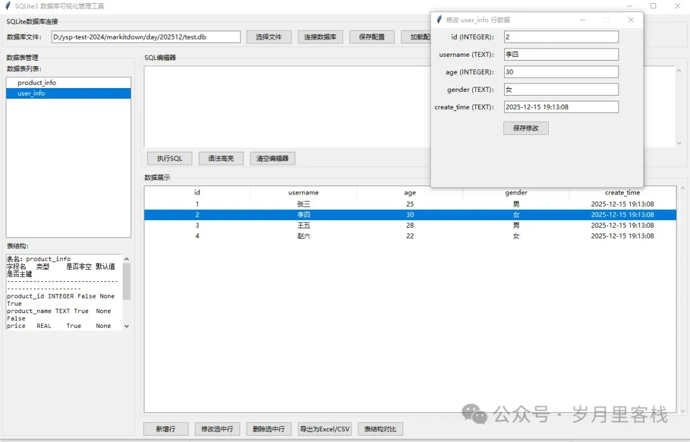Click the 新增行 button
The image size is (690, 442).
(166, 429)
